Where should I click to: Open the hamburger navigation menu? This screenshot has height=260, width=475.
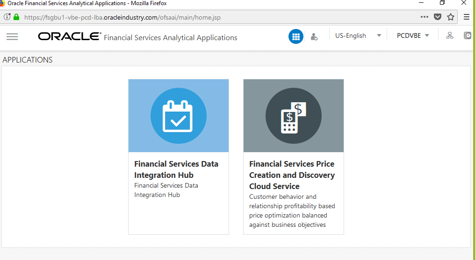point(12,36)
